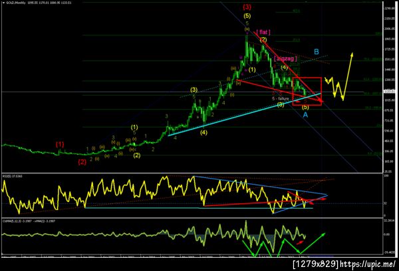Select the blue "B" wave label
Viewport: 399px width, 271px height.
point(317,52)
